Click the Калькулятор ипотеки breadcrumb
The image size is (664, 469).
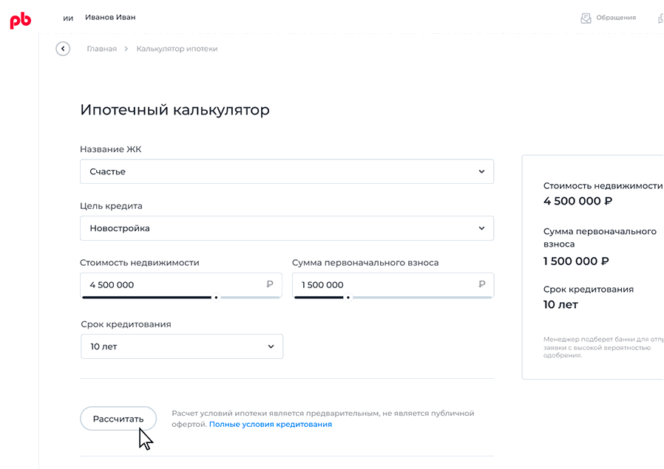(177, 49)
